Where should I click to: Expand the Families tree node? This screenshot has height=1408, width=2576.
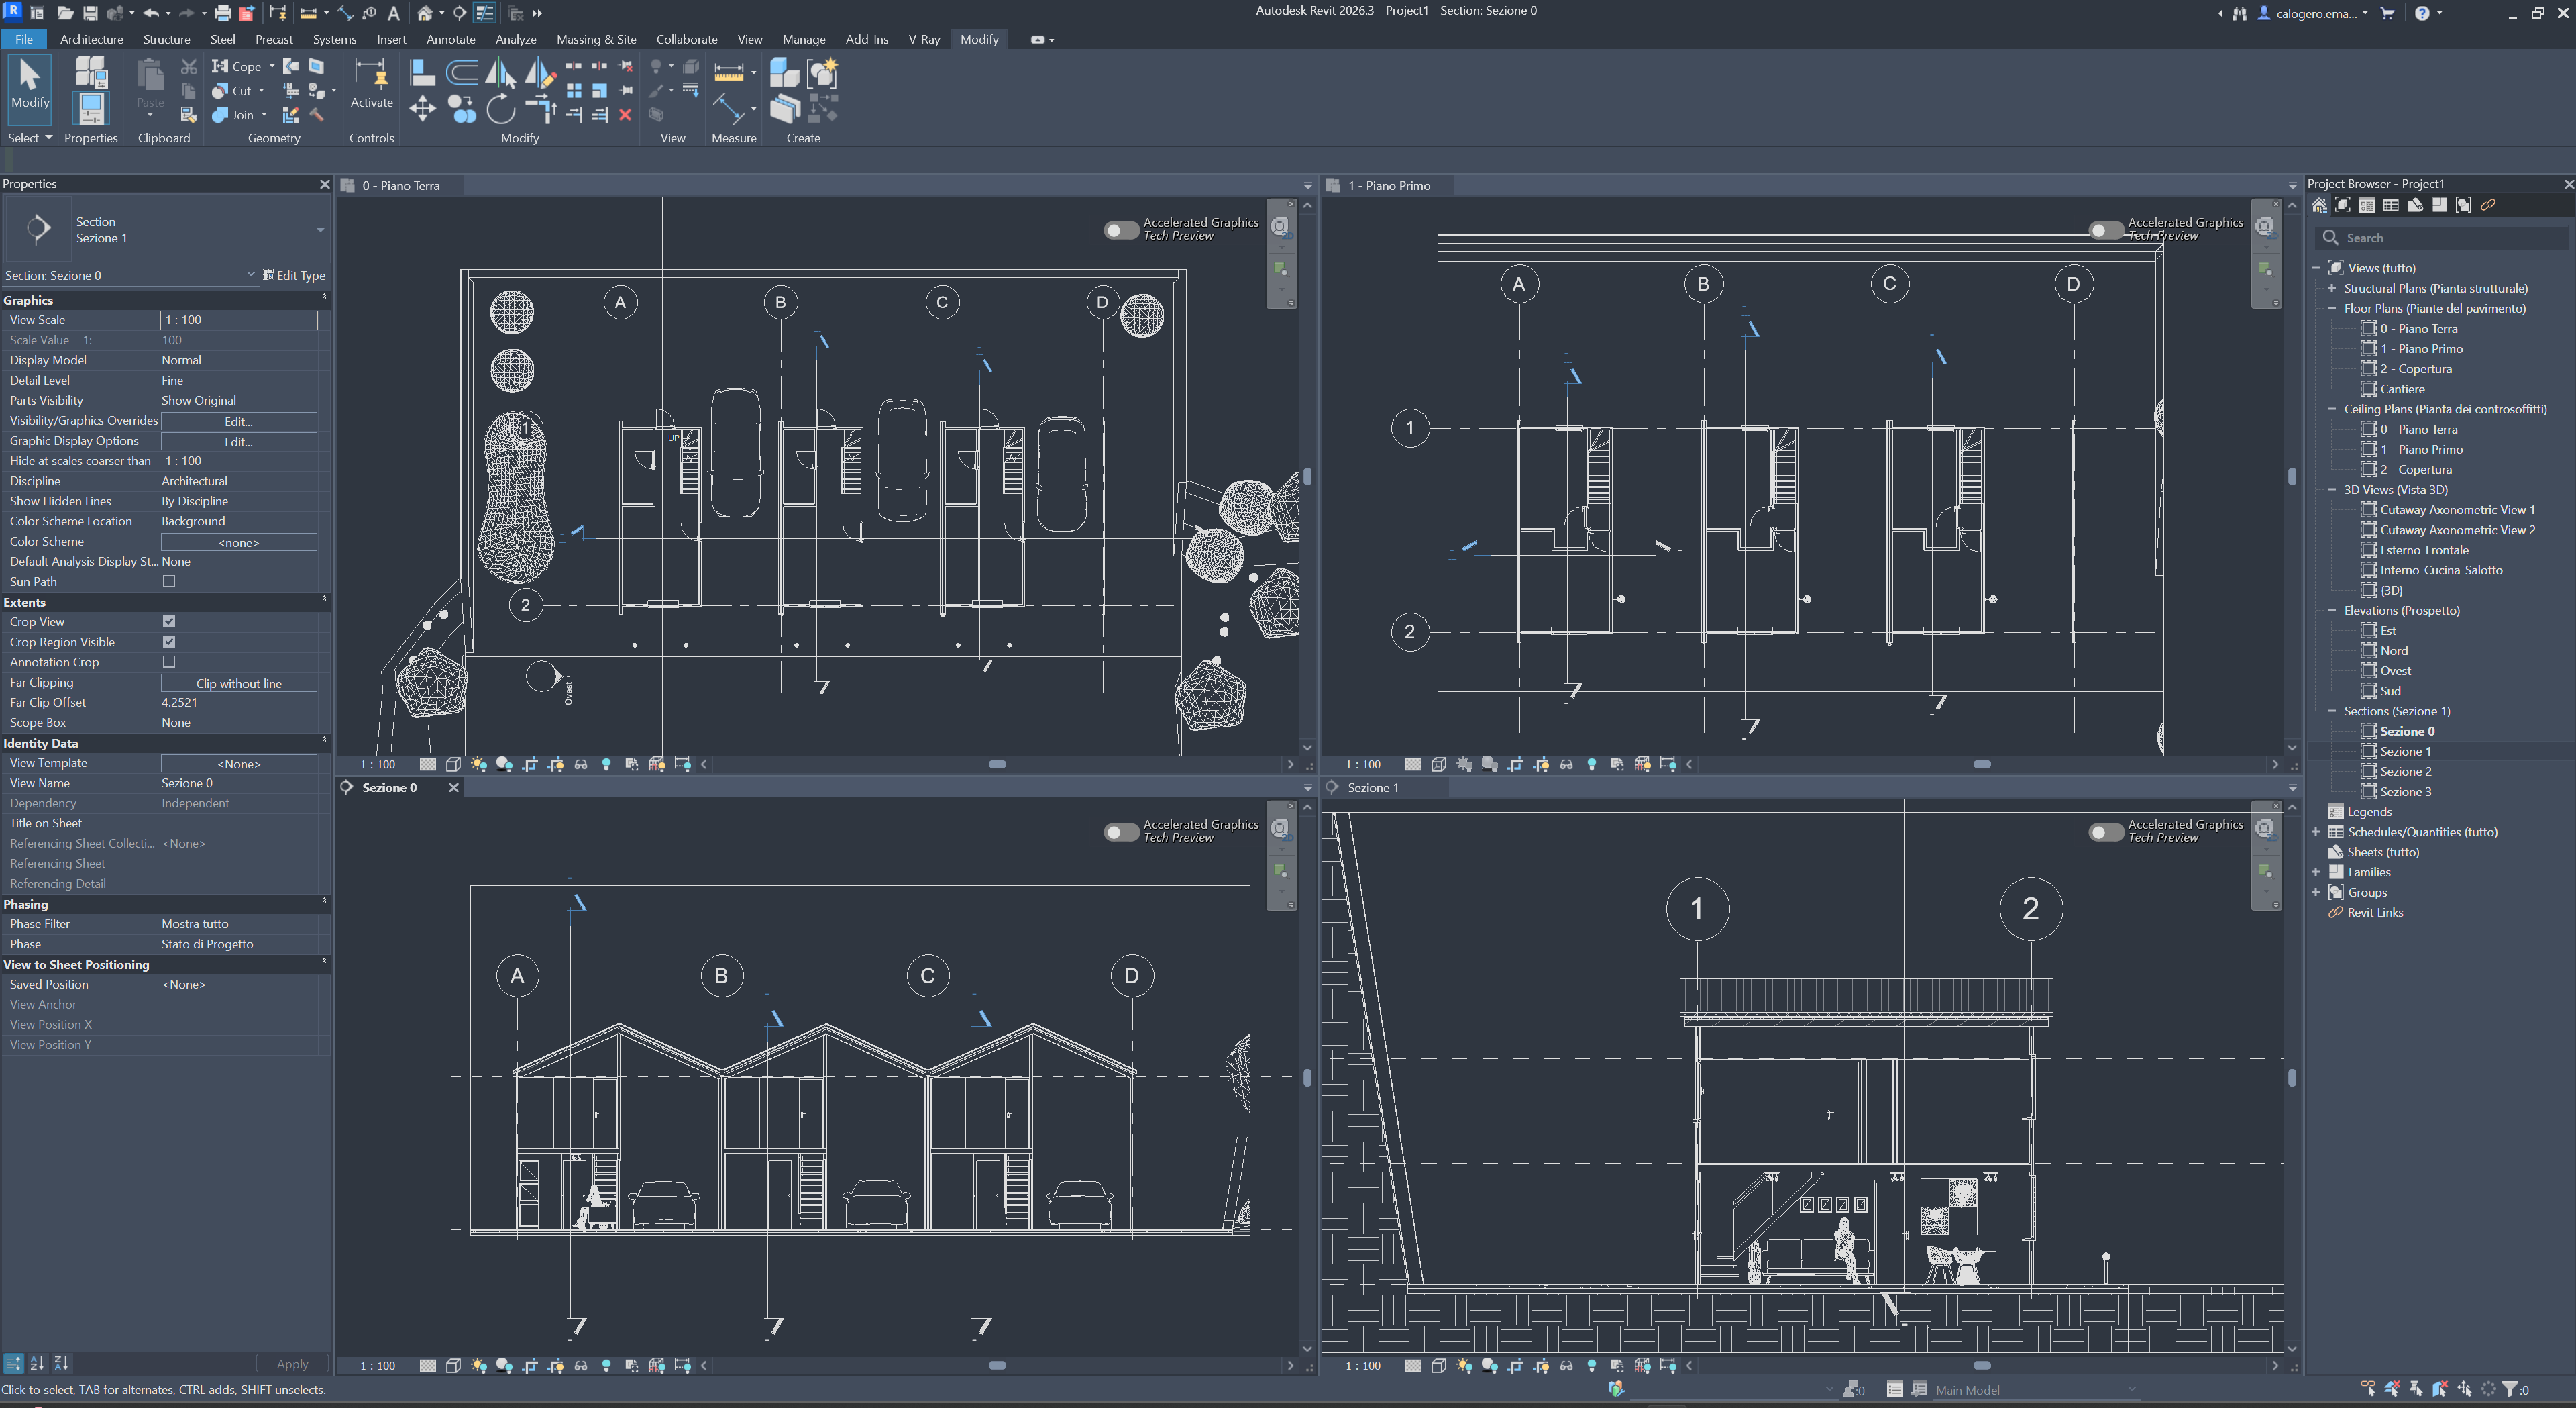coord(2315,872)
